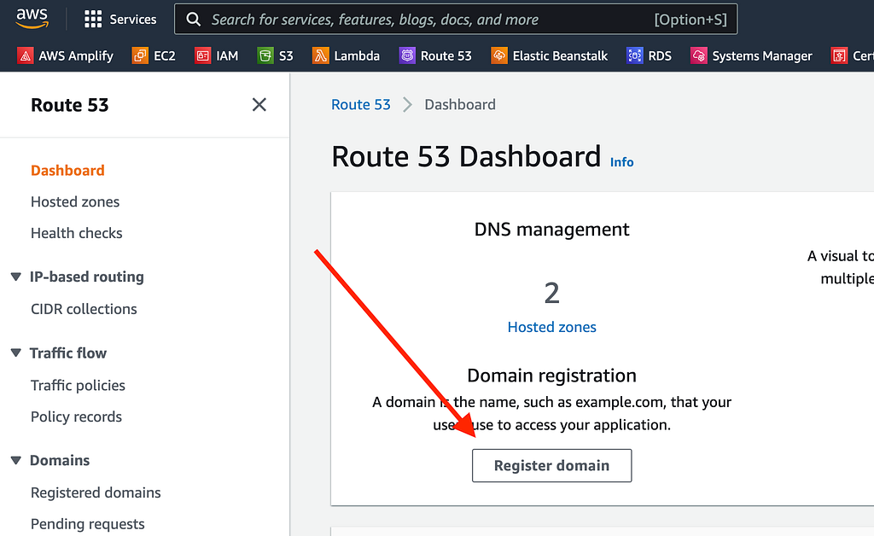874x536 pixels.
Task: Click the S3 bucket shortcut icon
Action: (x=265, y=55)
